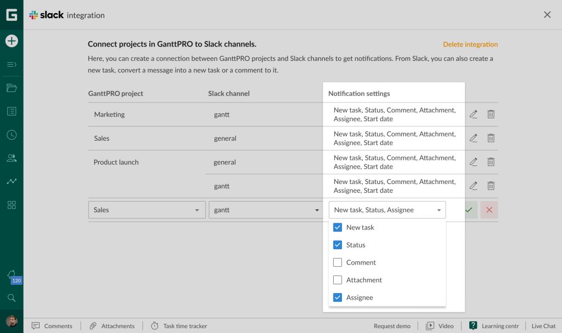
Task: Open the reports graph icon
Action: click(12, 181)
